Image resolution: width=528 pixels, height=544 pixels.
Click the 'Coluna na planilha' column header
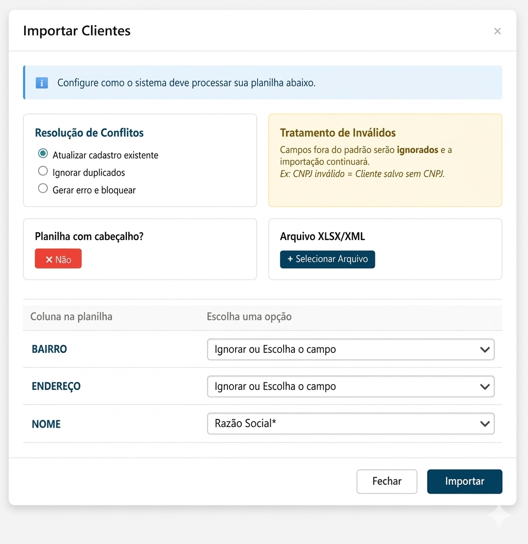71,316
